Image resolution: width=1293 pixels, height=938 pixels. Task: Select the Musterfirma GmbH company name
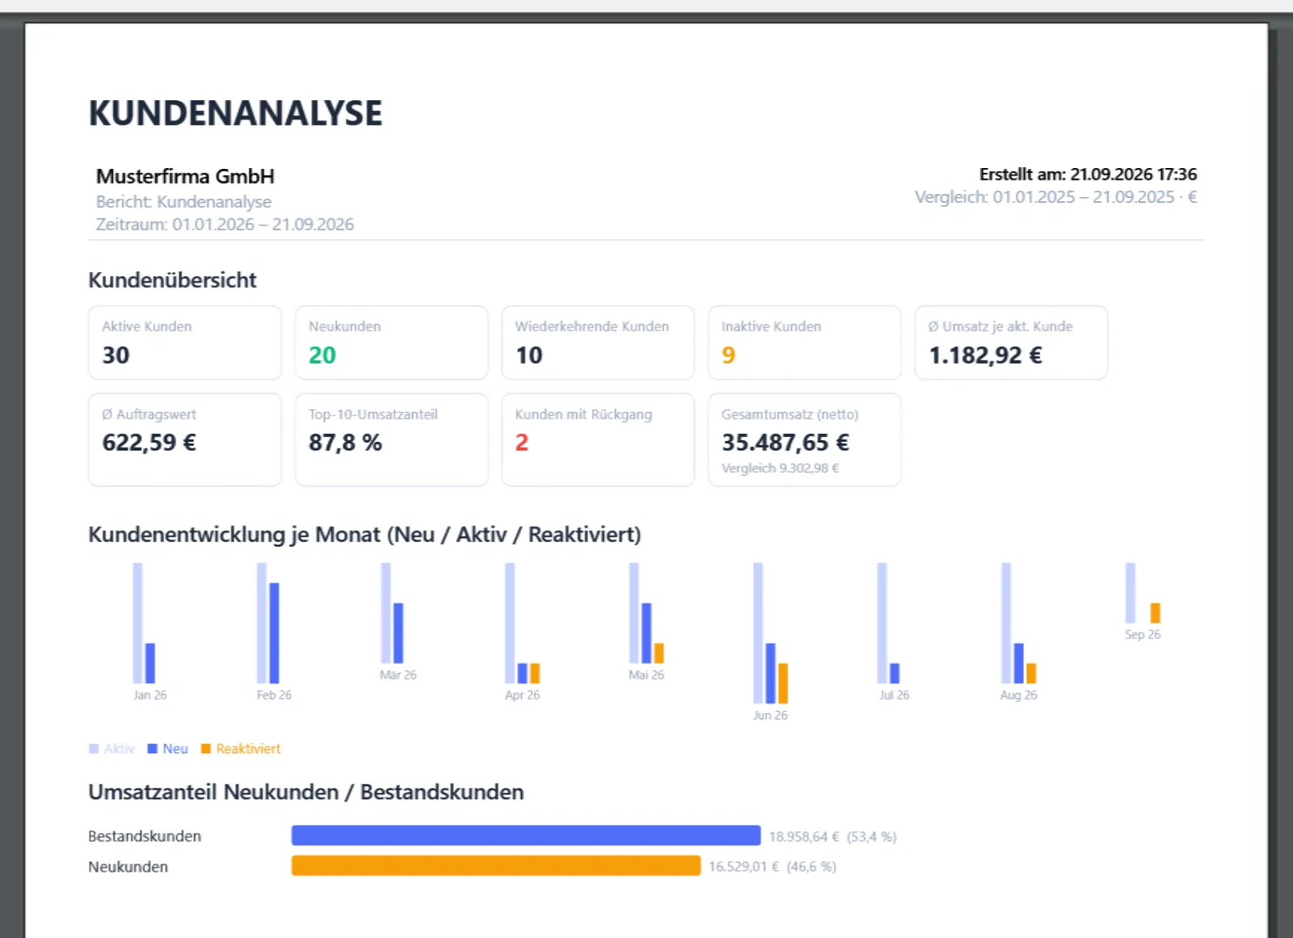(185, 176)
